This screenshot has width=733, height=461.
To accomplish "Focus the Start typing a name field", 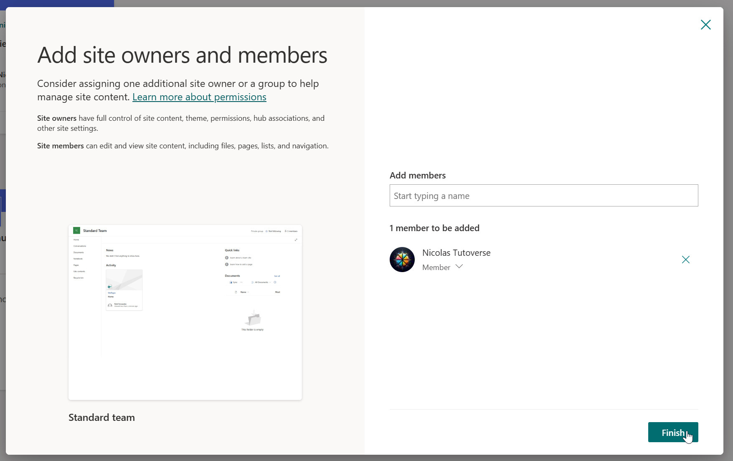I will tap(543, 196).
